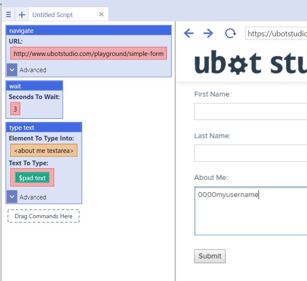Click the $pad text function block
Screen dimensions: 307x281
tap(32, 178)
